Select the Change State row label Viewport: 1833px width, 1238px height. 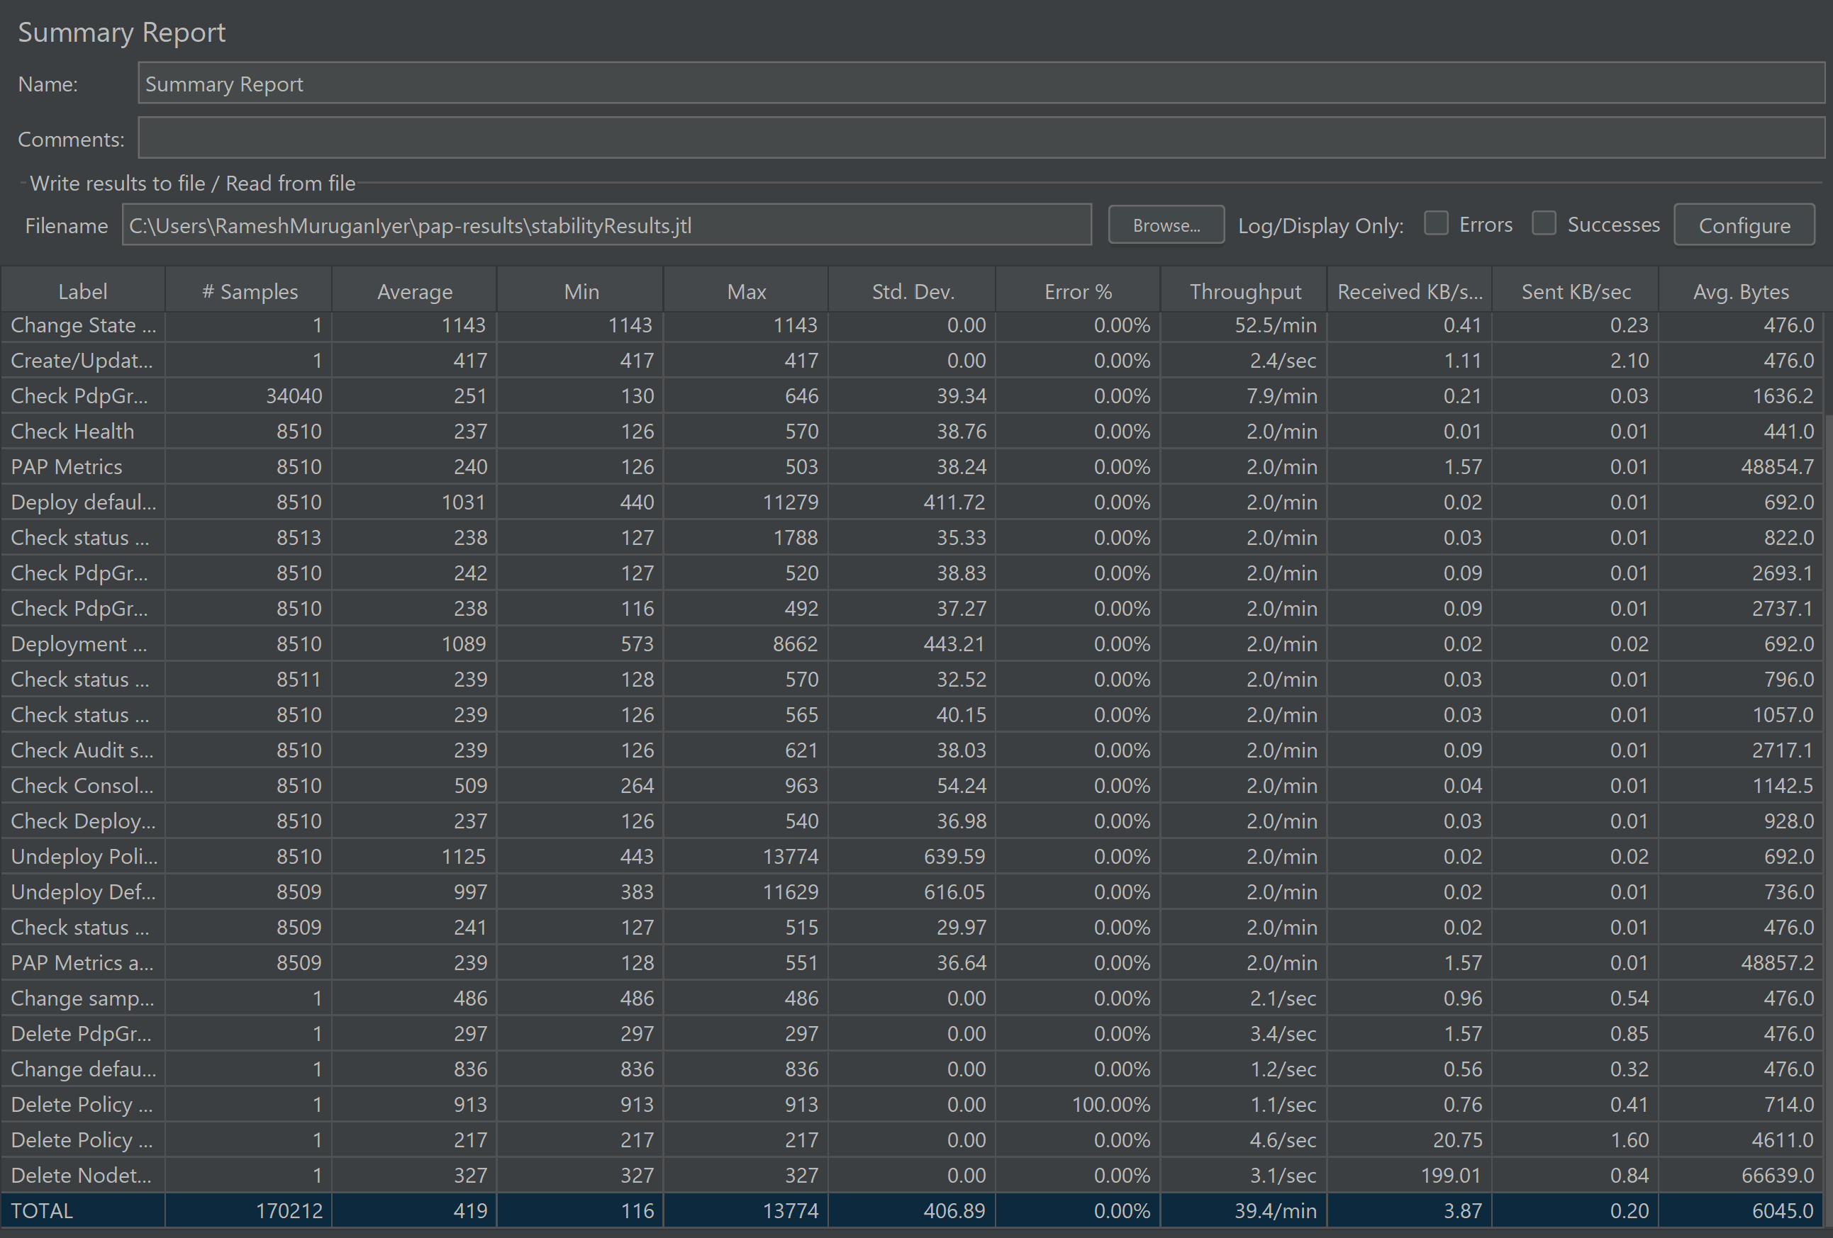coord(83,325)
